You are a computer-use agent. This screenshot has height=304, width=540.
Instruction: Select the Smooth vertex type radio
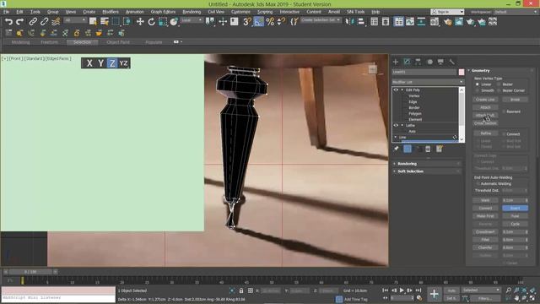click(x=478, y=90)
